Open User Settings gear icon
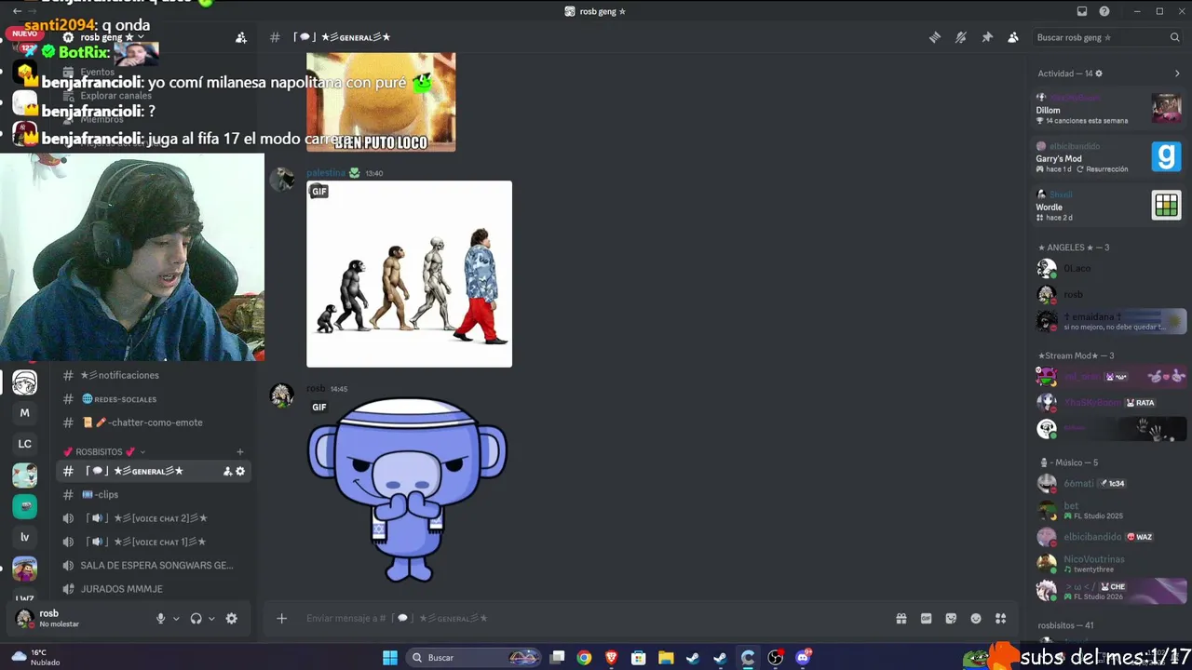This screenshot has width=1192, height=670. [x=232, y=619]
